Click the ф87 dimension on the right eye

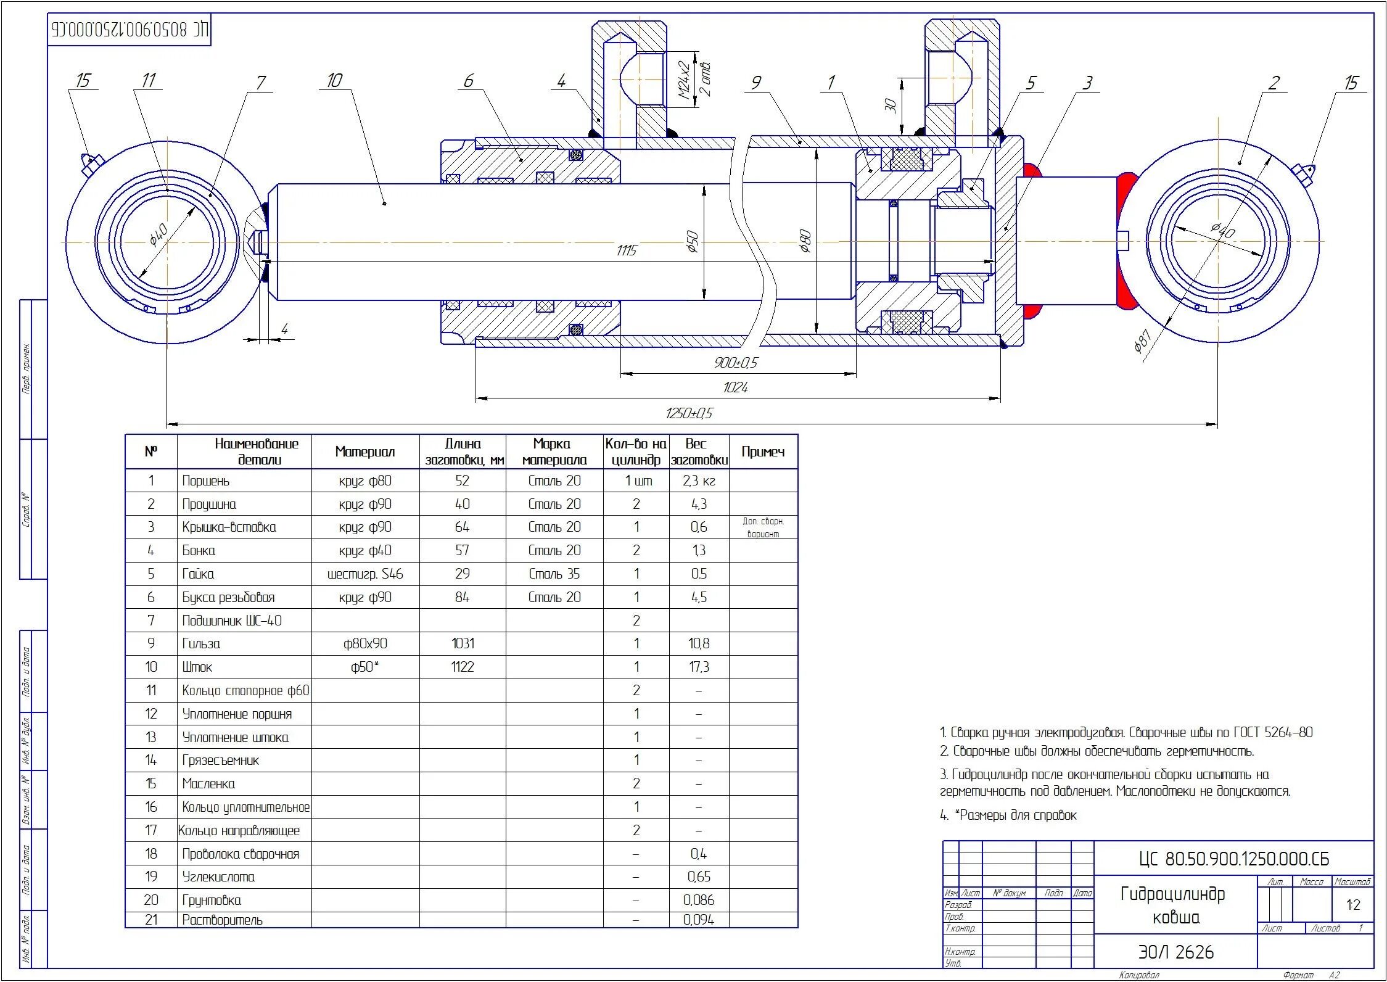coord(1142,341)
